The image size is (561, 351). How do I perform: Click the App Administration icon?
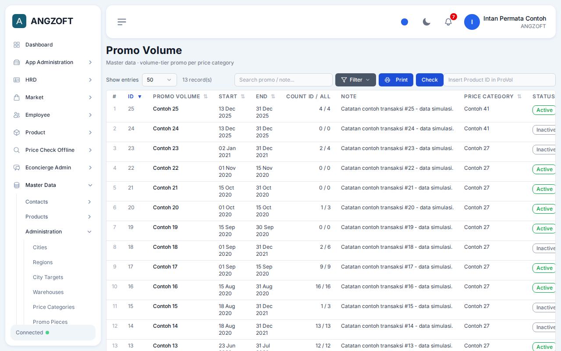pyautogui.click(x=17, y=62)
